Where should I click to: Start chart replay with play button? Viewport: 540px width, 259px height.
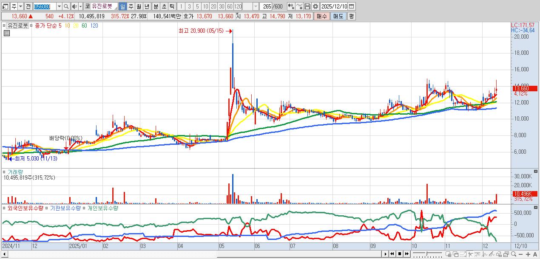point(386,254)
